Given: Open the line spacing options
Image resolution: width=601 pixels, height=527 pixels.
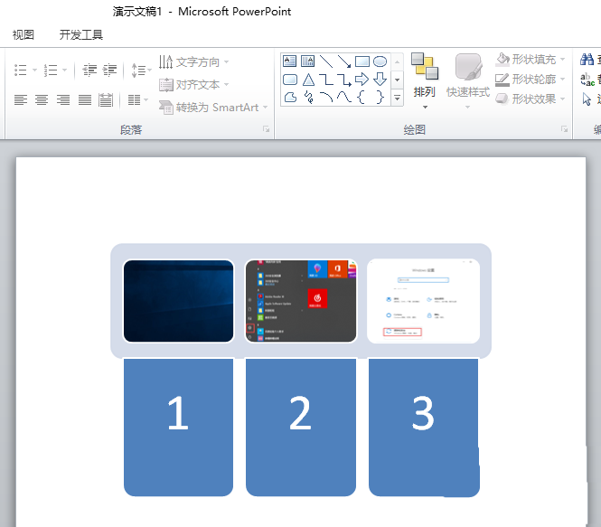Looking at the screenshot, I should pos(141,71).
